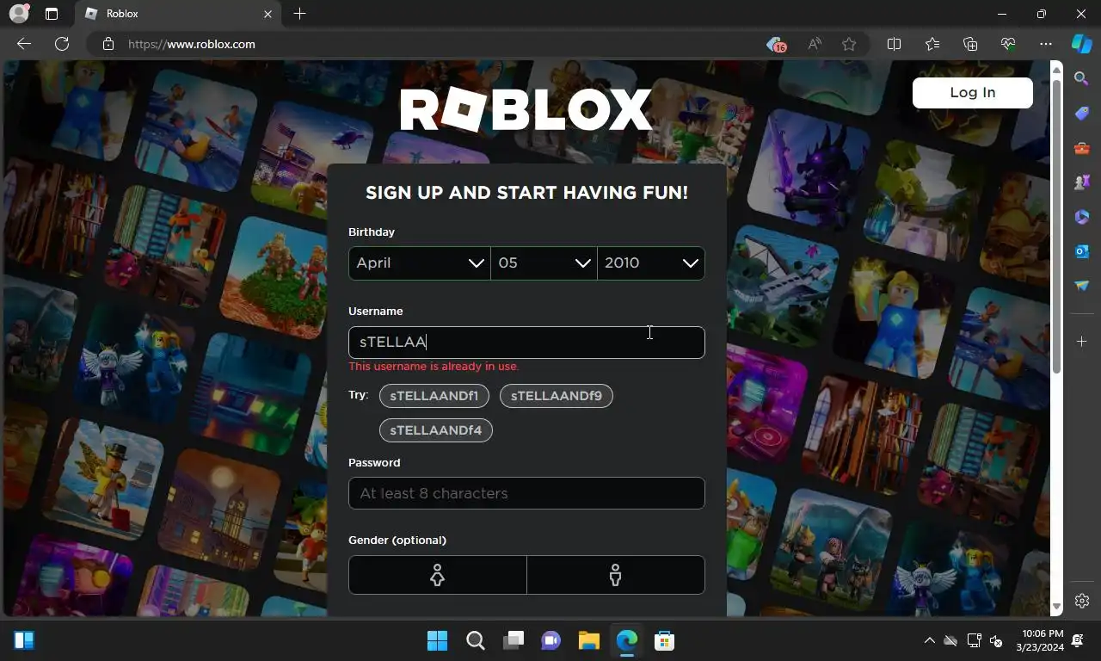Open Collections panel

tap(970, 44)
